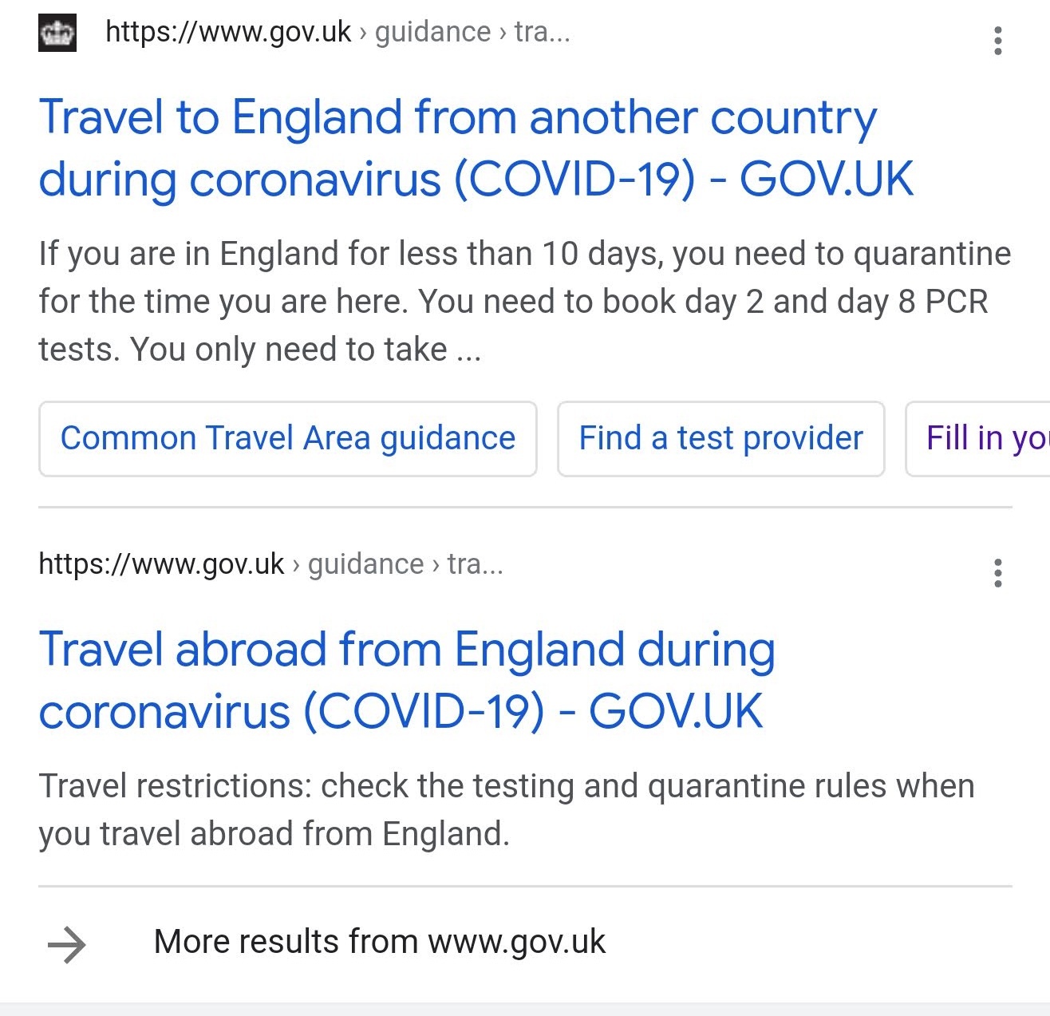The height and width of the screenshot is (1016, 1050).
Task: Click the GOV.UK crown favicon
Action: point(57,34)
